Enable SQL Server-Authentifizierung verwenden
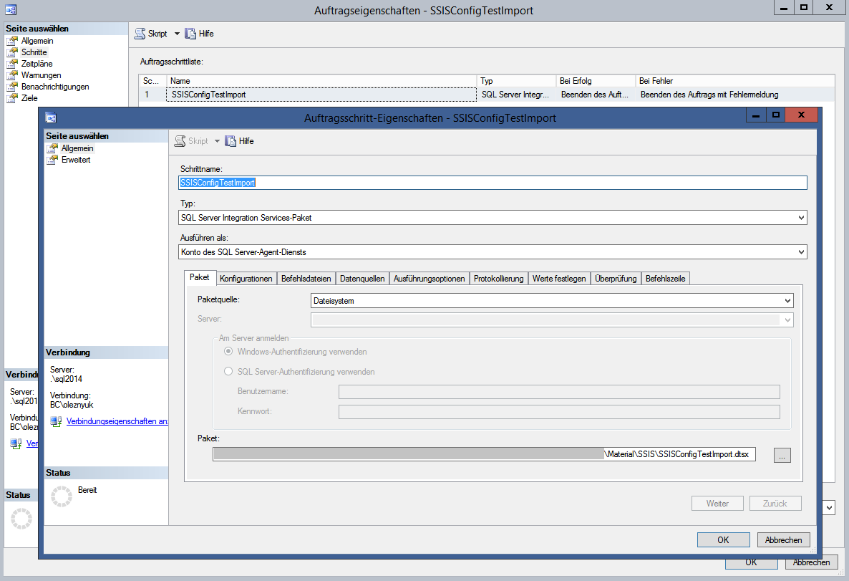 (x=228, y=371)
